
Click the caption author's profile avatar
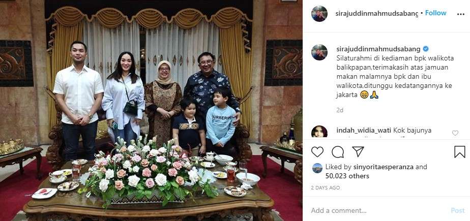[x=319, y=52]
